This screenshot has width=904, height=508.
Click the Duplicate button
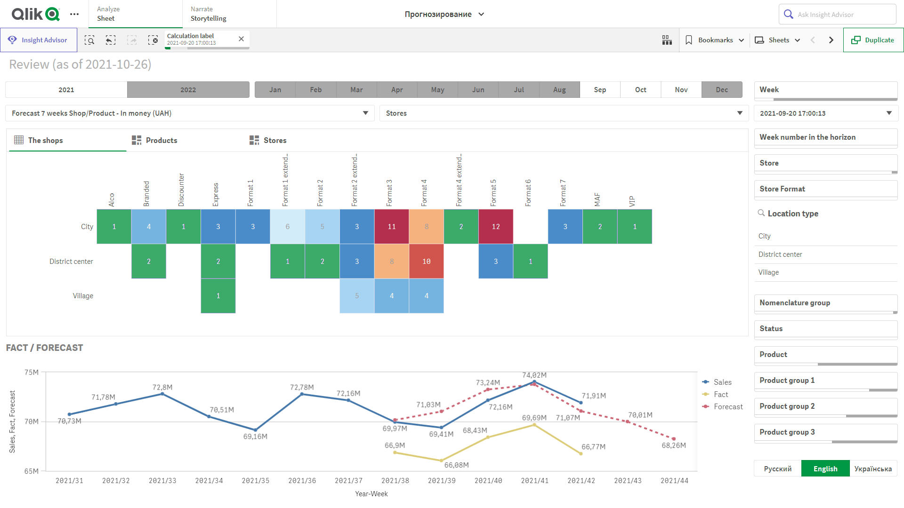873,40
